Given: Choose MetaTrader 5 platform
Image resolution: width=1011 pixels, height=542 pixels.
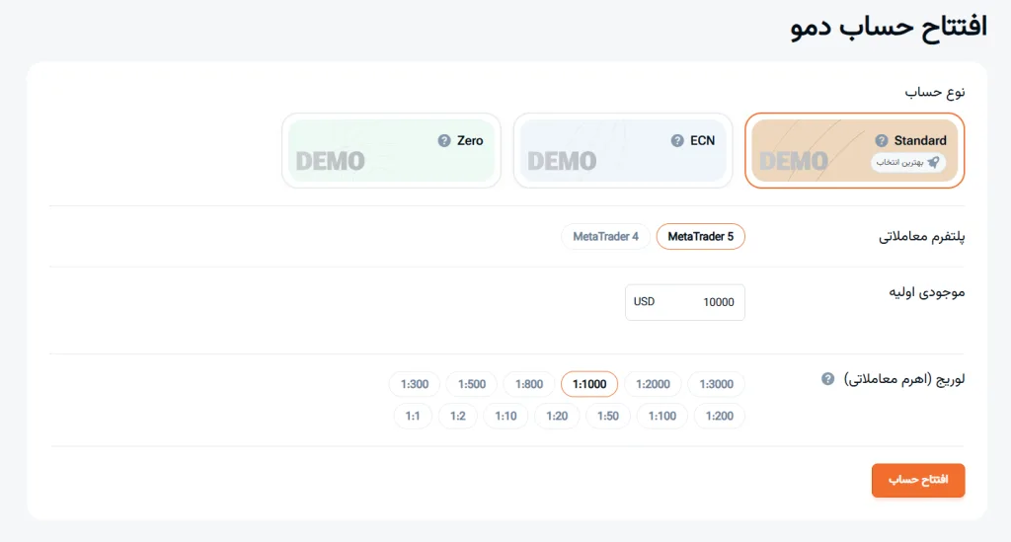Looking at the screenshot, I should [x=701, y=237].
